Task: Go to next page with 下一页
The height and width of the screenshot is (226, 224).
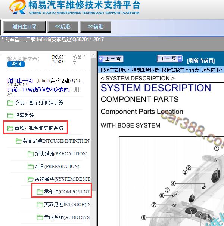Action: (169, 58)
